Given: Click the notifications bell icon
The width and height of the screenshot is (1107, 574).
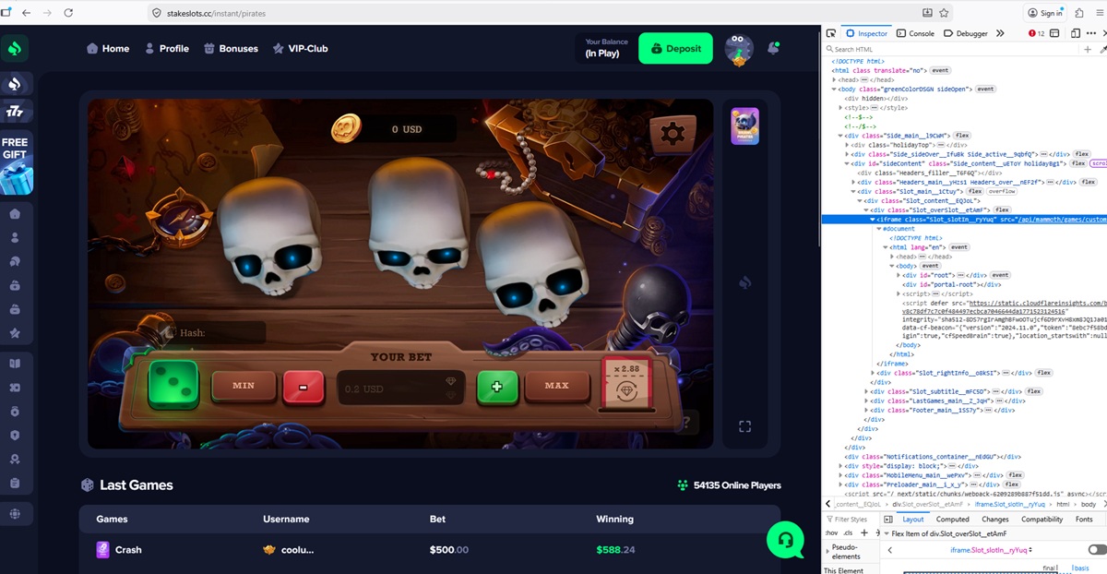Looking at the screenshot, I should pyautogui.click(x=773, y=48).
